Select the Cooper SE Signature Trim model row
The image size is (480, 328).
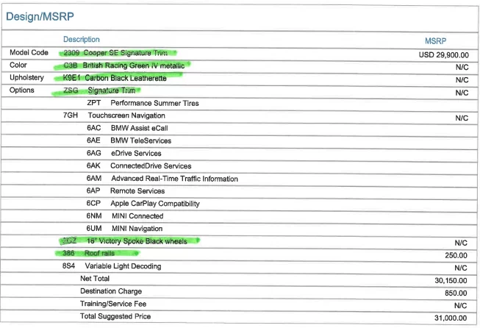coord(123,53)
